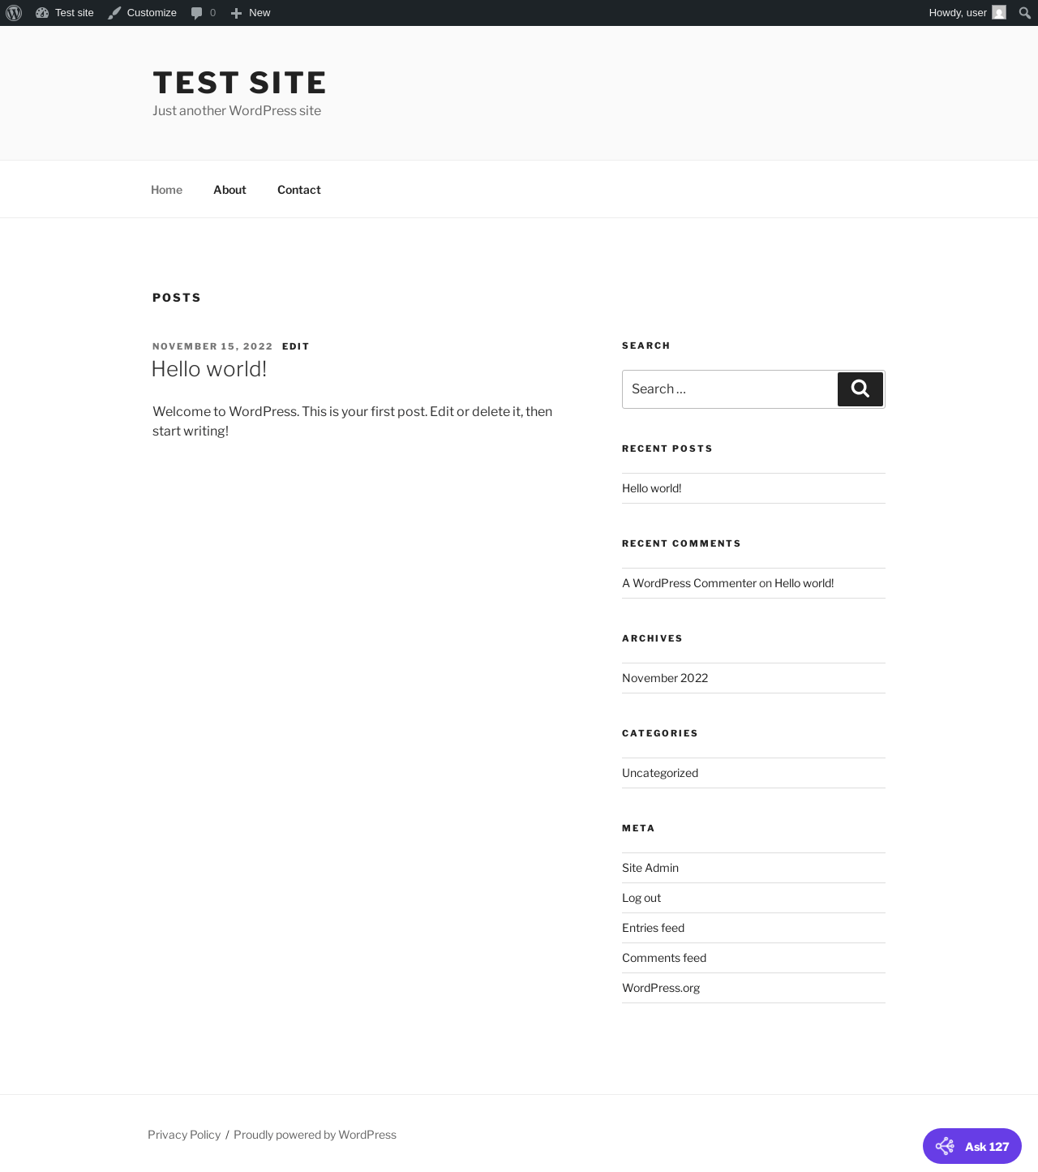This screenshot has height=1172, width=1038.
Task: Click the New plus icon
Action: [236, 13]
